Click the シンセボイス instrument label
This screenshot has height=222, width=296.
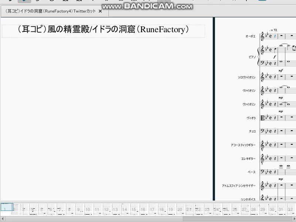click(x=248, y=199)
